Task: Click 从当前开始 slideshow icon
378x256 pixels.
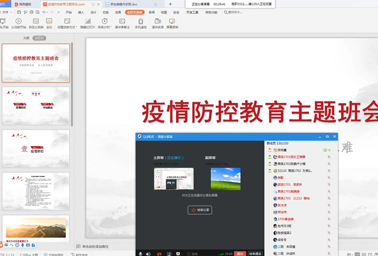Action: pos(18,21)
